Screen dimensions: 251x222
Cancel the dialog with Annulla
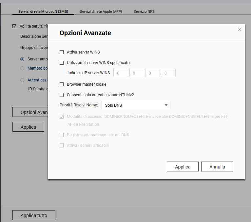(217, 167)
